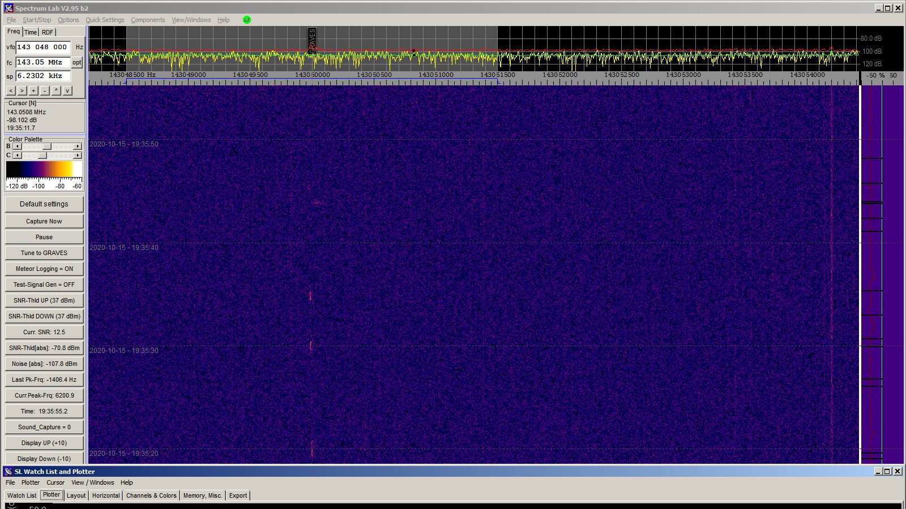
Task: Select the Plotter tab
Action: click(52, 495)
